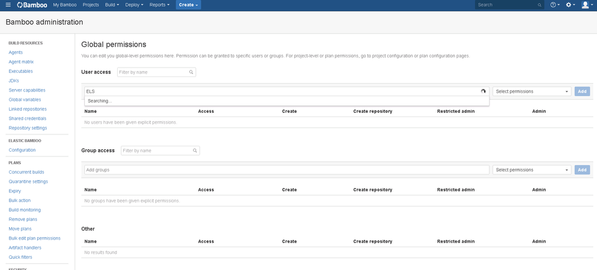Click the Restricted admin header in user table
Image resolution: width=597 pixels, height=270 pixels.
pyautogui.click(x=456, y=112)
